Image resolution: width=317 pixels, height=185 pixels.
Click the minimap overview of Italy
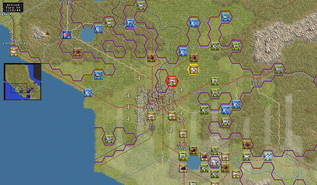[x=22, y=82]
